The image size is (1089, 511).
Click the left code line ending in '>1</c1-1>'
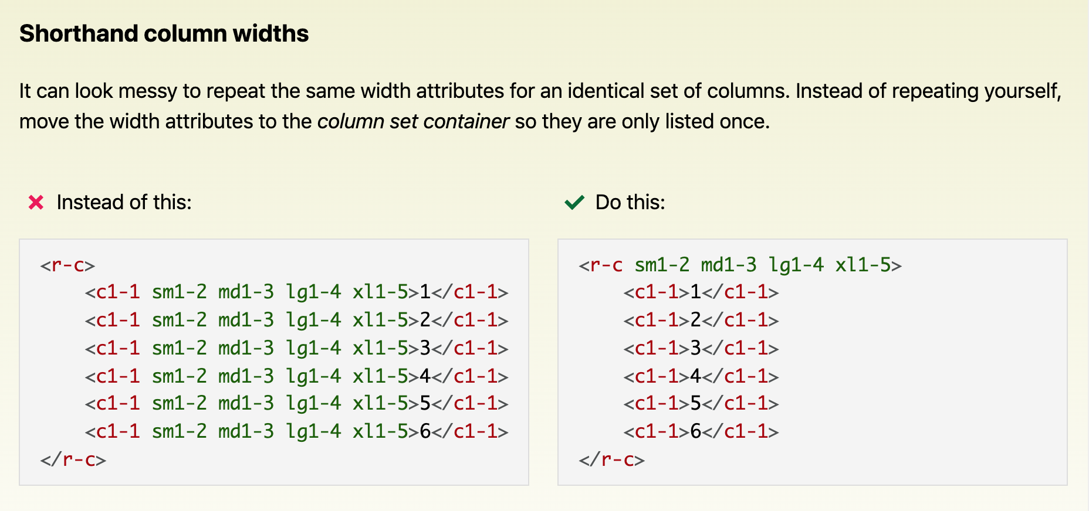[297, 292]
